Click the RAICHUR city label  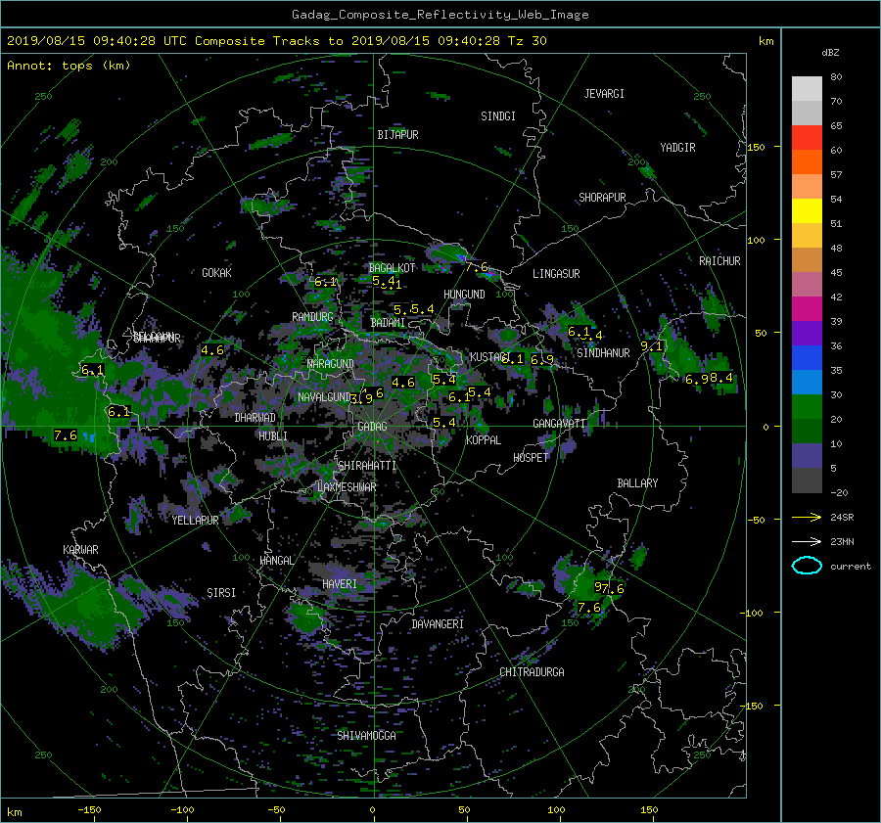(719, 261)
